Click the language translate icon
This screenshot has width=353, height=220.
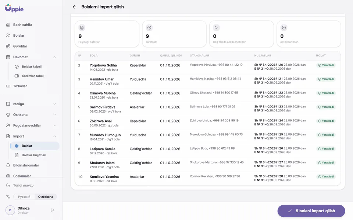click(8, 197)
